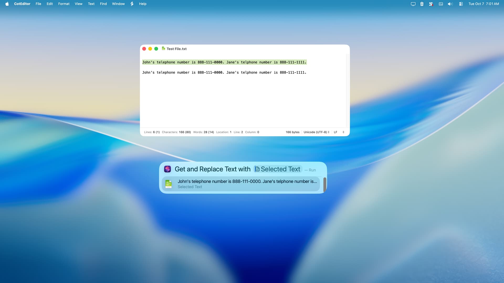This screenshot has height=283, width=504.
Task: Click the keyboard input icon in the menu bar
Action: (x=441, y=4)
